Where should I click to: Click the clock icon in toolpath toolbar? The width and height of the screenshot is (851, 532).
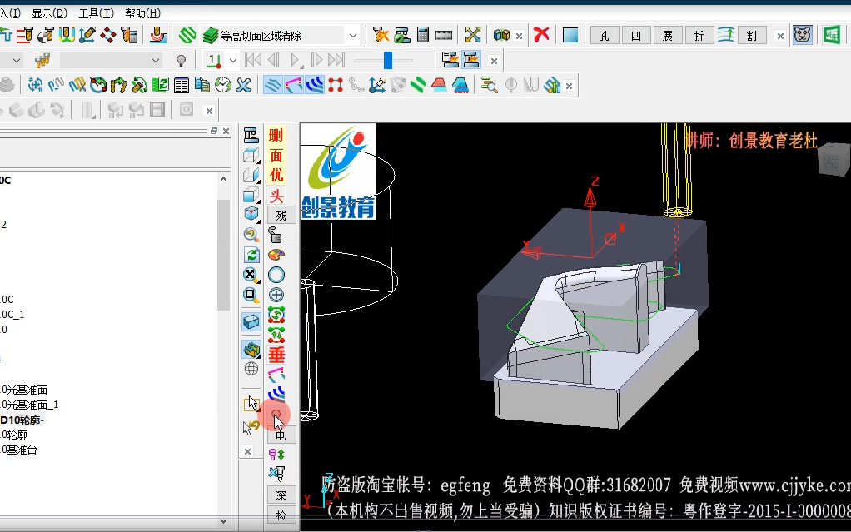click(x=223, y=85)
